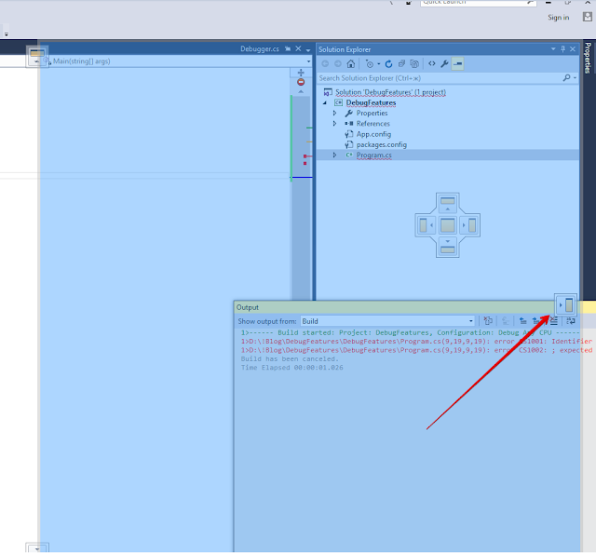Collapse the DebugFeatures project node arrow
The image size is (596, 553).
(325, 103)
